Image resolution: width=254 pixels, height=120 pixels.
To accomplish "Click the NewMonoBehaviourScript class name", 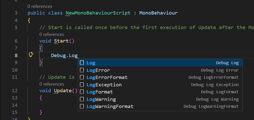I will 98,13.
